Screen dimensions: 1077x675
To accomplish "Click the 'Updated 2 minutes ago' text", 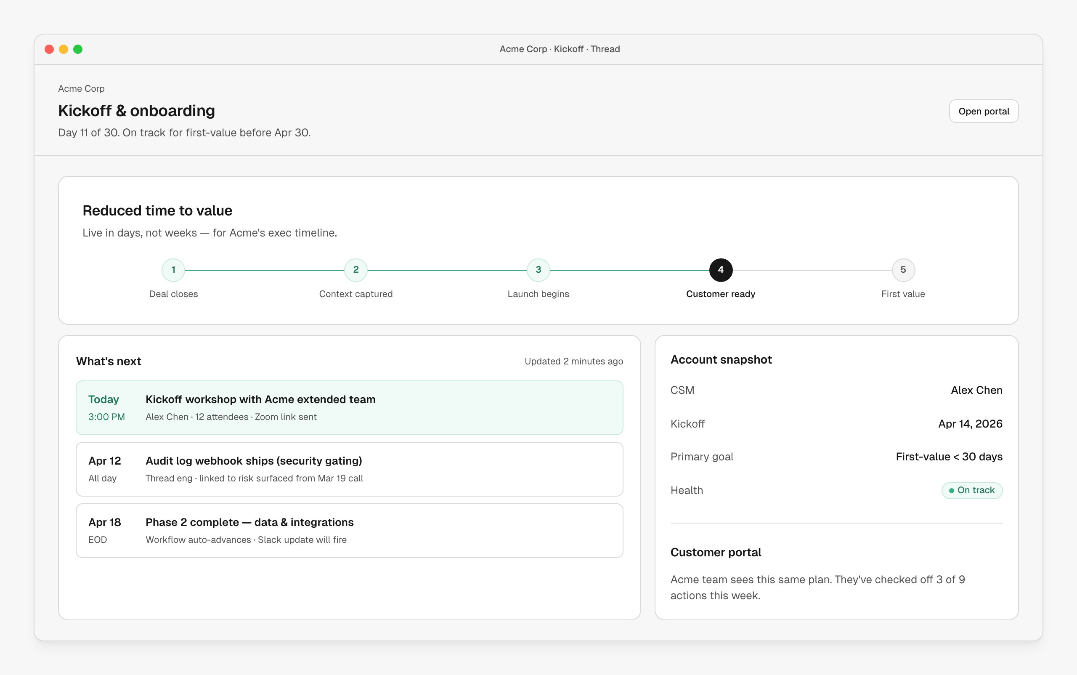I will point(573,361).
